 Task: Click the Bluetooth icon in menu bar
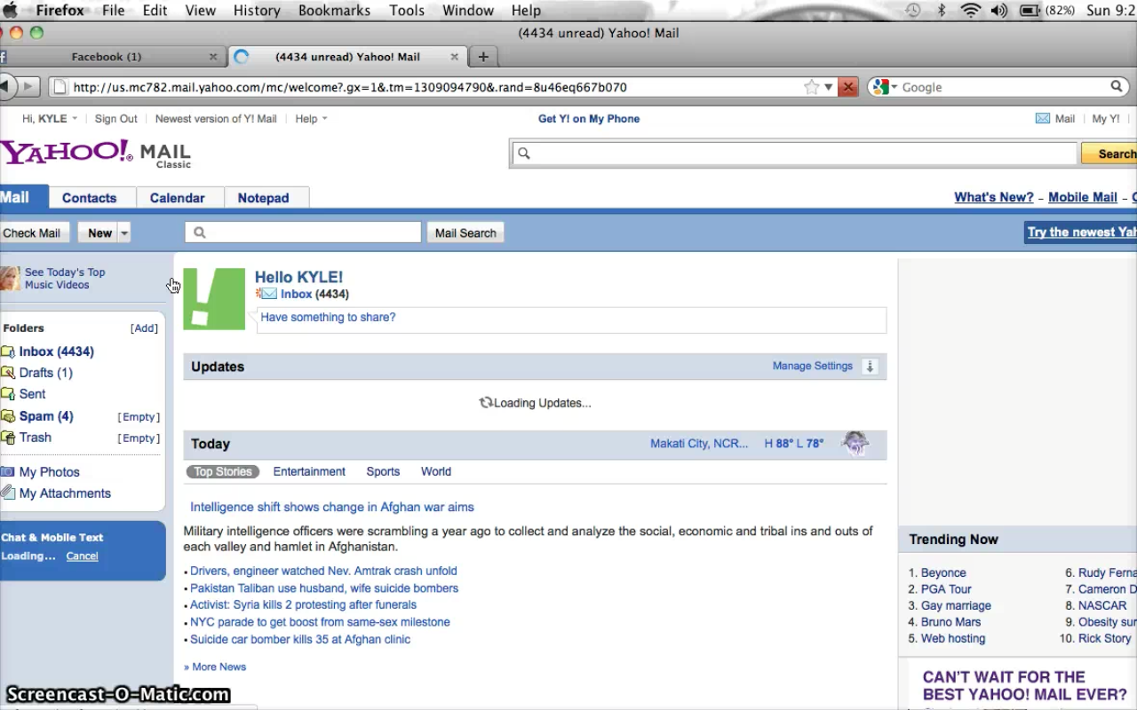pyautogui.click(x=942, y=11)
